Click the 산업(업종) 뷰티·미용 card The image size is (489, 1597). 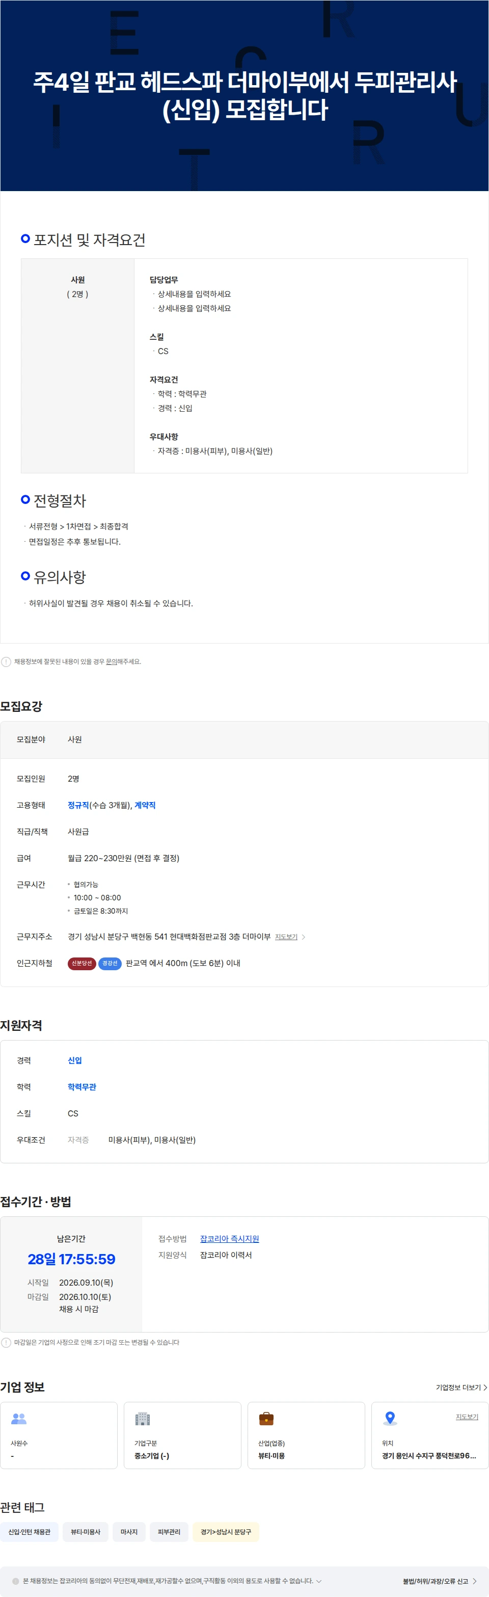coord(306,1435)
